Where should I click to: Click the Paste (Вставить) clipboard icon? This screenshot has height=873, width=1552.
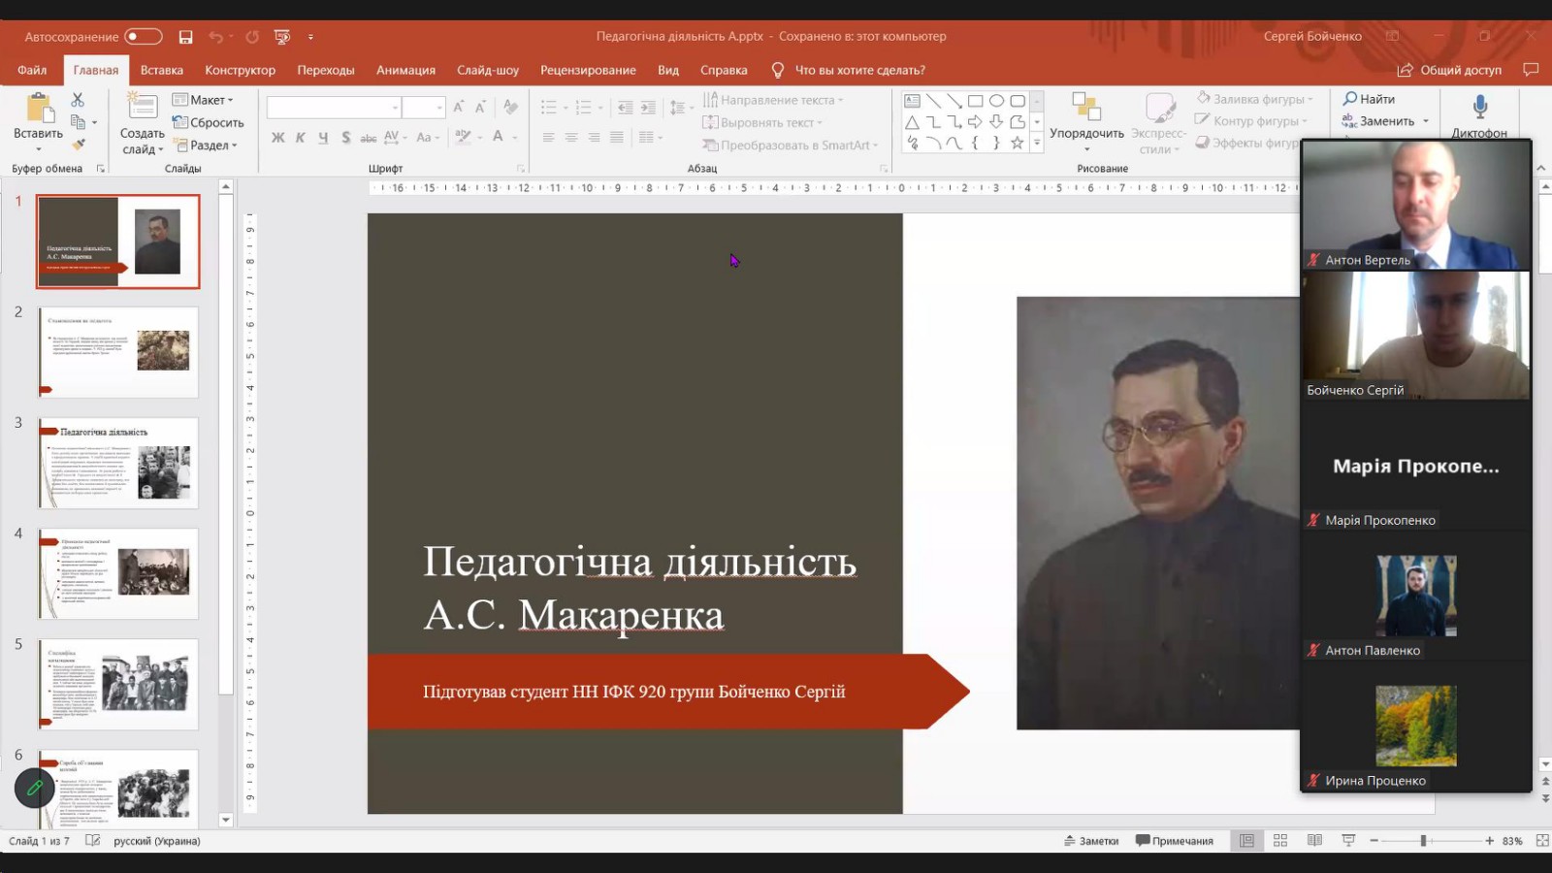[38, 109]
